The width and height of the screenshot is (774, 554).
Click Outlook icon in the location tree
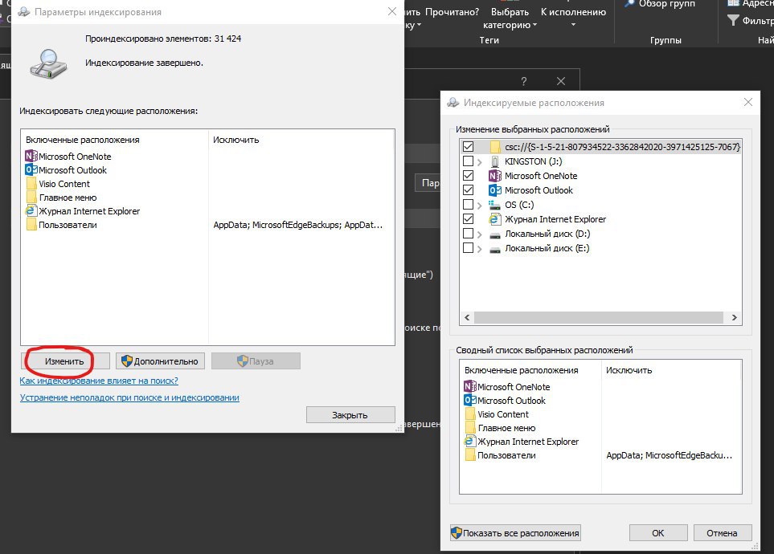pos(494,190)
